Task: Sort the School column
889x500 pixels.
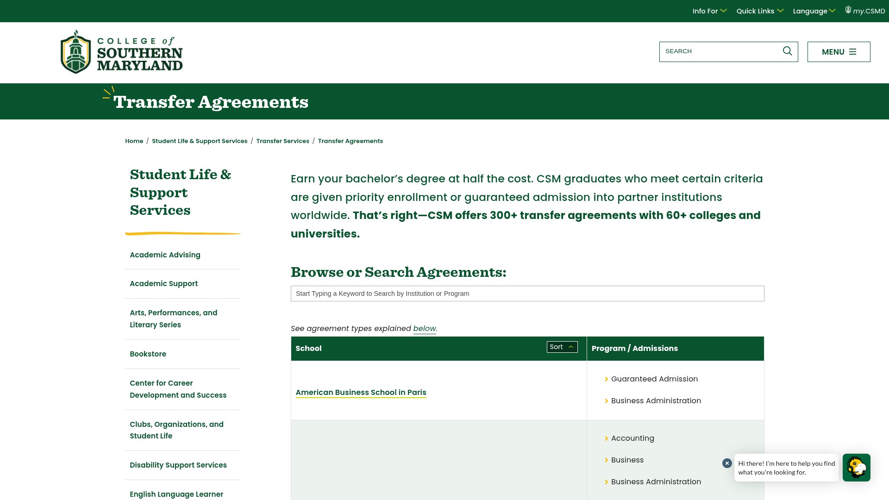Action: [x=562, y=347]
